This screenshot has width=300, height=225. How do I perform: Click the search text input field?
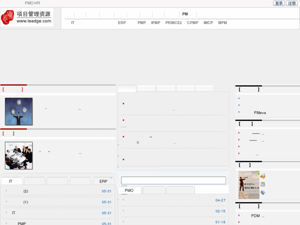[x=173, y=180]
